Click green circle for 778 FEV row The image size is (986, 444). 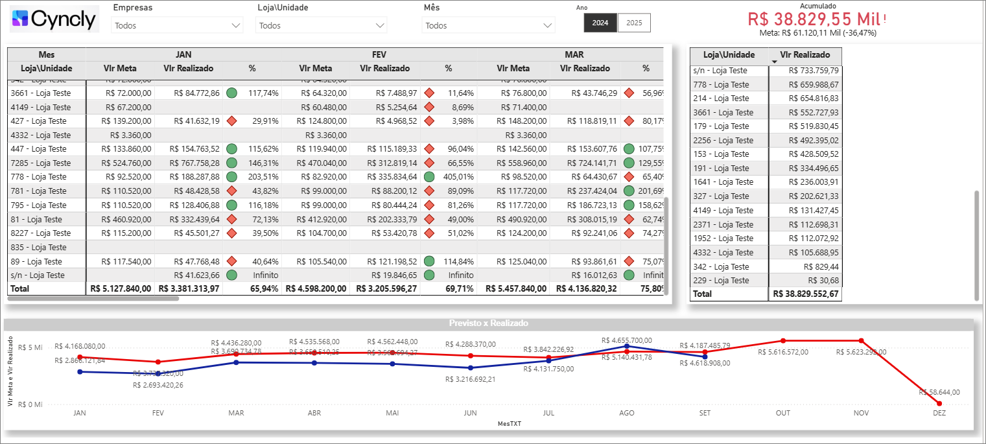pos(428,177)
